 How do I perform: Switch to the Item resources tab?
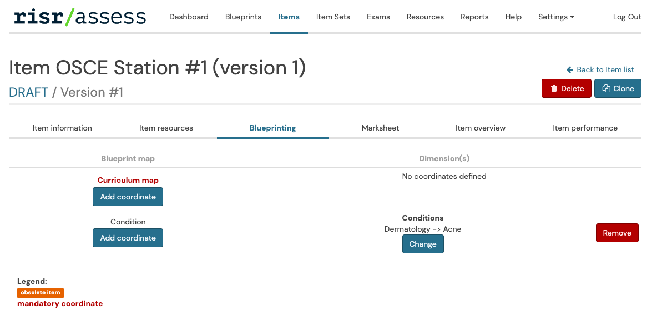(166, 128)
